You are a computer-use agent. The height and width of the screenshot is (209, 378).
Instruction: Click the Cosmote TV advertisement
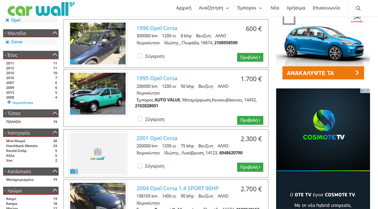[x=323, y=149]
